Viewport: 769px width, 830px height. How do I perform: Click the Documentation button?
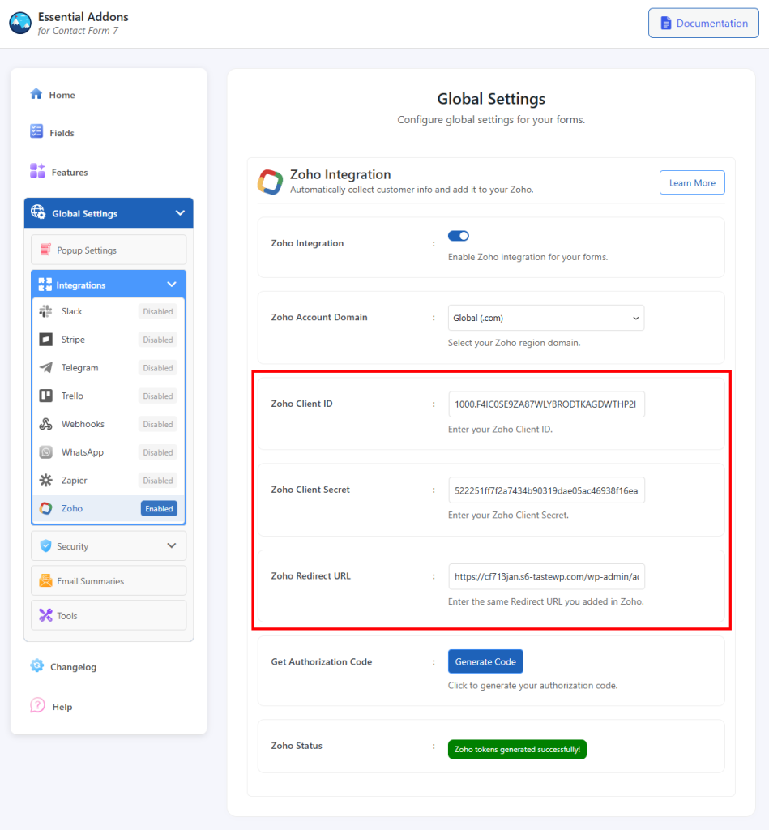[x=703, y=24]
